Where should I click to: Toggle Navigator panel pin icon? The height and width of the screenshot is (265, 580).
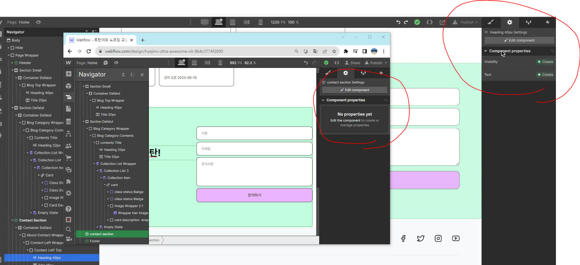click(x=133, y=75)
